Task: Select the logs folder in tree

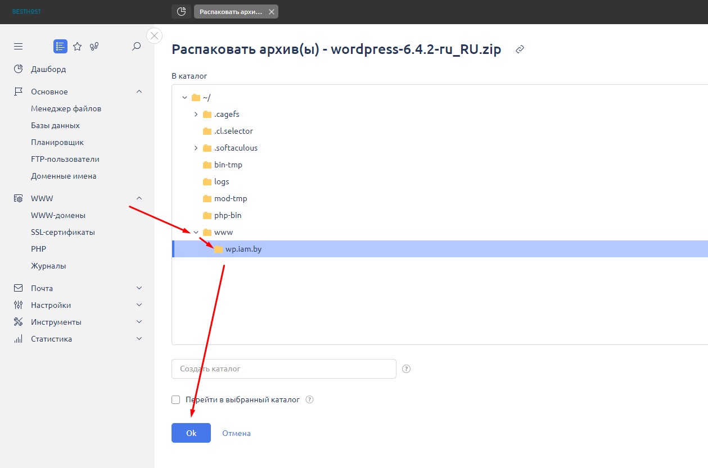Action: pos(222,181)
